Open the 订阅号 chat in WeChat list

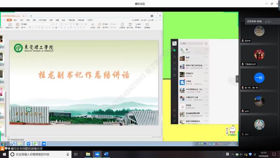click(193, 82)
